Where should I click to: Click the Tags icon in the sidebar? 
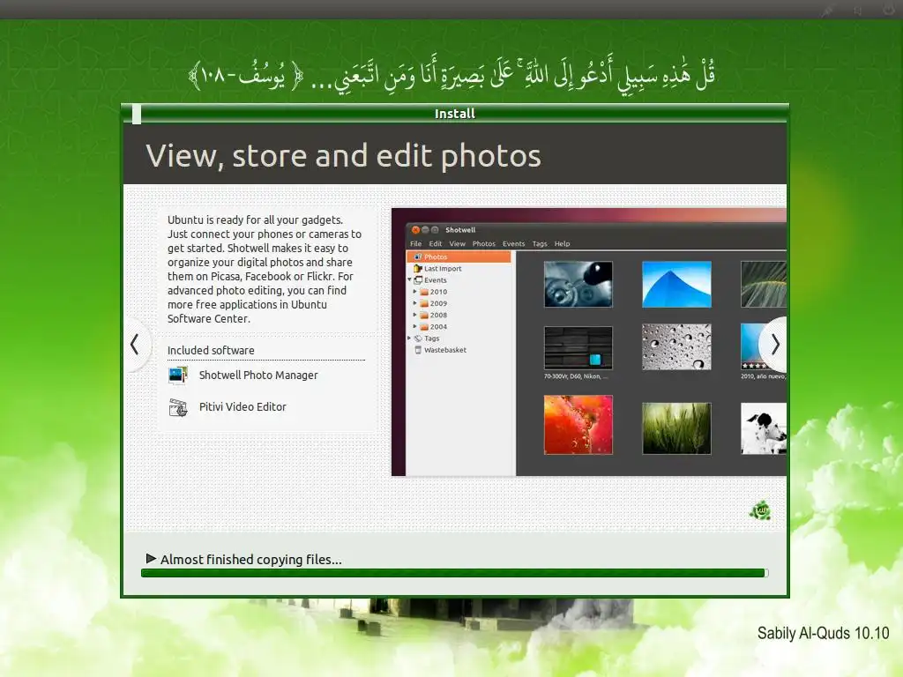point(418,338)
